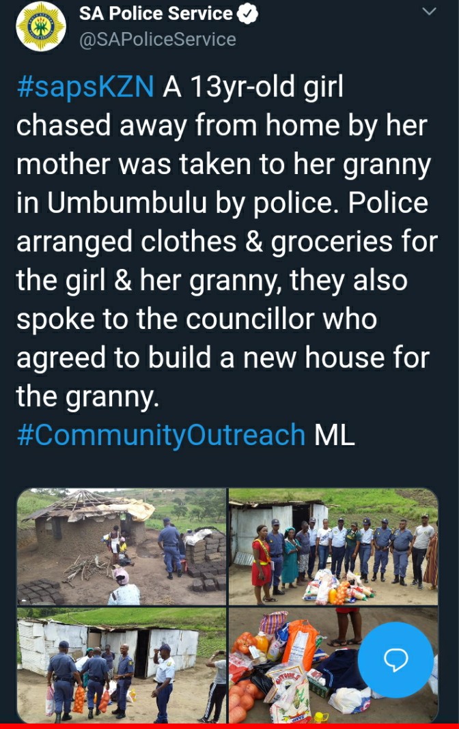
Task: Select the word 'Umbumbulu' in the tweet
Action: (x=127, y=203)
